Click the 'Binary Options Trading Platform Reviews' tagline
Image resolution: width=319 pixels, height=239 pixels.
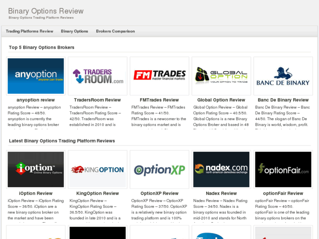tap(41, 18)
